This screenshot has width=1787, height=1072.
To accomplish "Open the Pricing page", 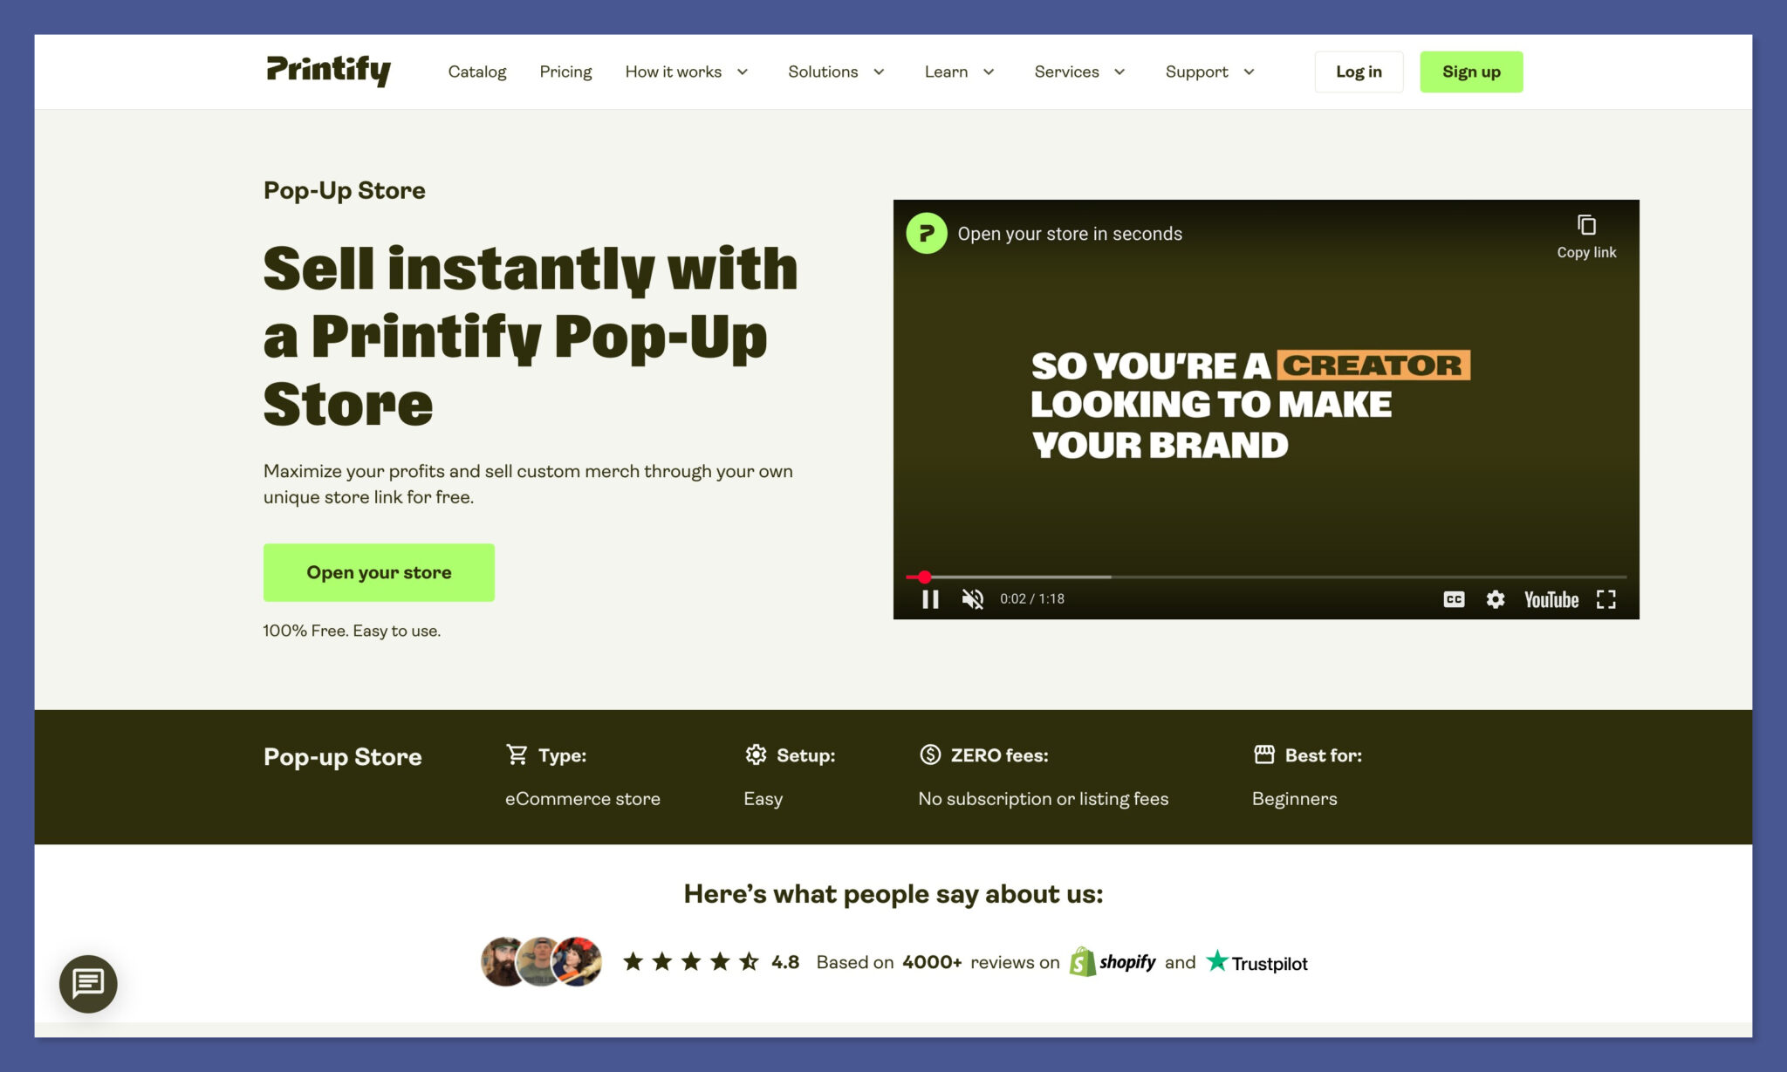I will coord(565,72).
